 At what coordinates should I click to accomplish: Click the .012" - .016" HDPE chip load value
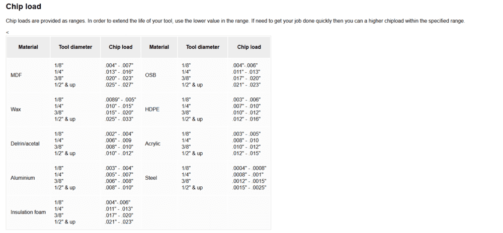[x=246, y=120]
